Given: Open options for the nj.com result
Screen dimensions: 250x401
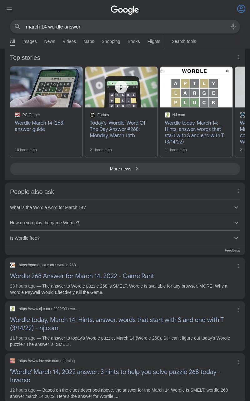Looking at the screenshot, I should coord(238,310).
